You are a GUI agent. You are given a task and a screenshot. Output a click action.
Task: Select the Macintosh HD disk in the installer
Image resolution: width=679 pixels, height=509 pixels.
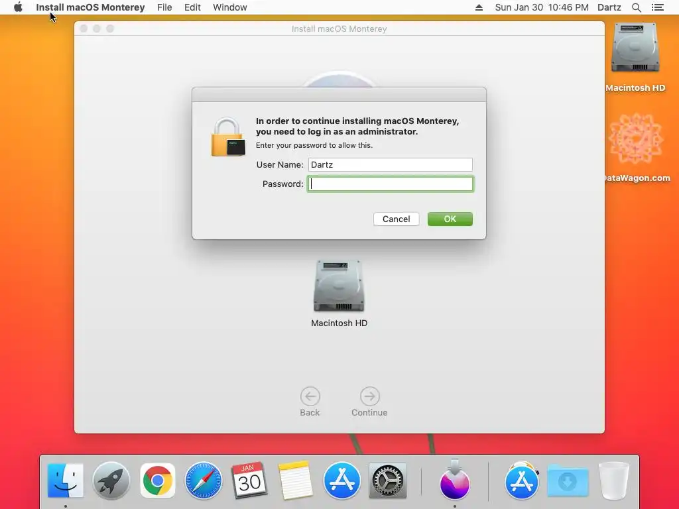339,294
